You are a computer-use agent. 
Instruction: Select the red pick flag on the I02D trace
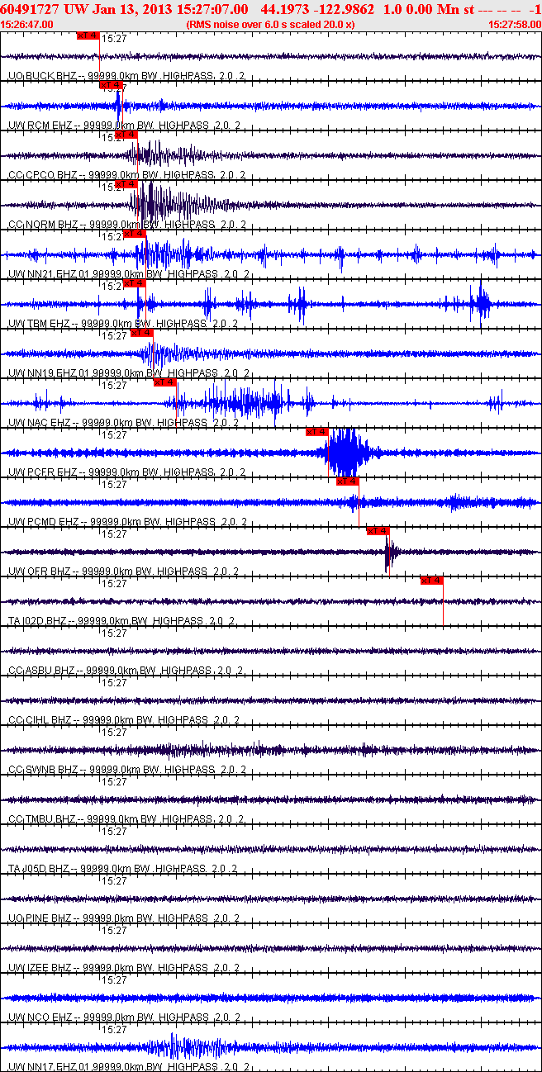tap(432, 580)
